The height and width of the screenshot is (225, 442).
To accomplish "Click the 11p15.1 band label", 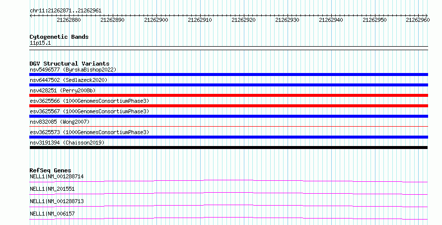I will [40, 43].
